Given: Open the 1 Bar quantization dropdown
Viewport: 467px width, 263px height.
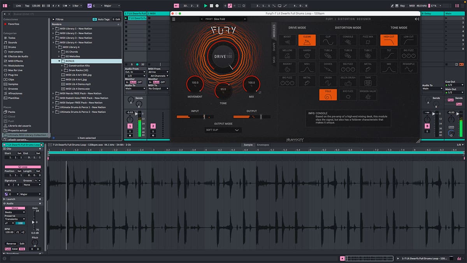Looking at the screenshot, I should (77, 6).
